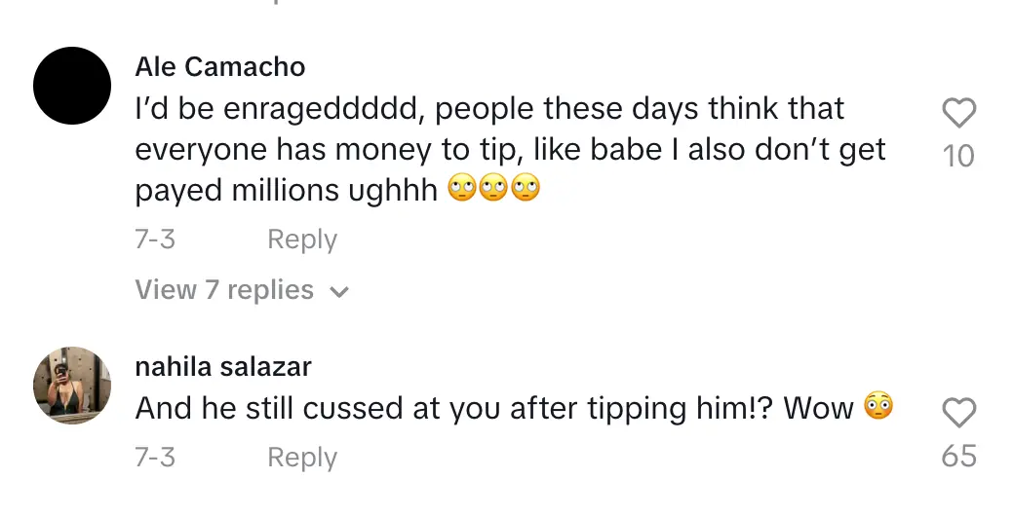1014x516 pixels.
Task: Click the eye-roll emojis in Ale's comment
Action: tap(493, 190)
